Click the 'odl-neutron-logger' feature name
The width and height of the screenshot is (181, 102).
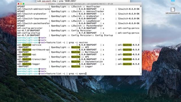coord(29,64)
